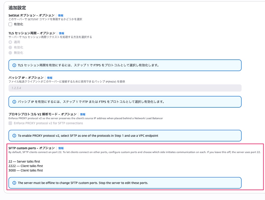Click the パッシブ IP section title
Screen dimensions: 265x200
(x=26, y=78)
